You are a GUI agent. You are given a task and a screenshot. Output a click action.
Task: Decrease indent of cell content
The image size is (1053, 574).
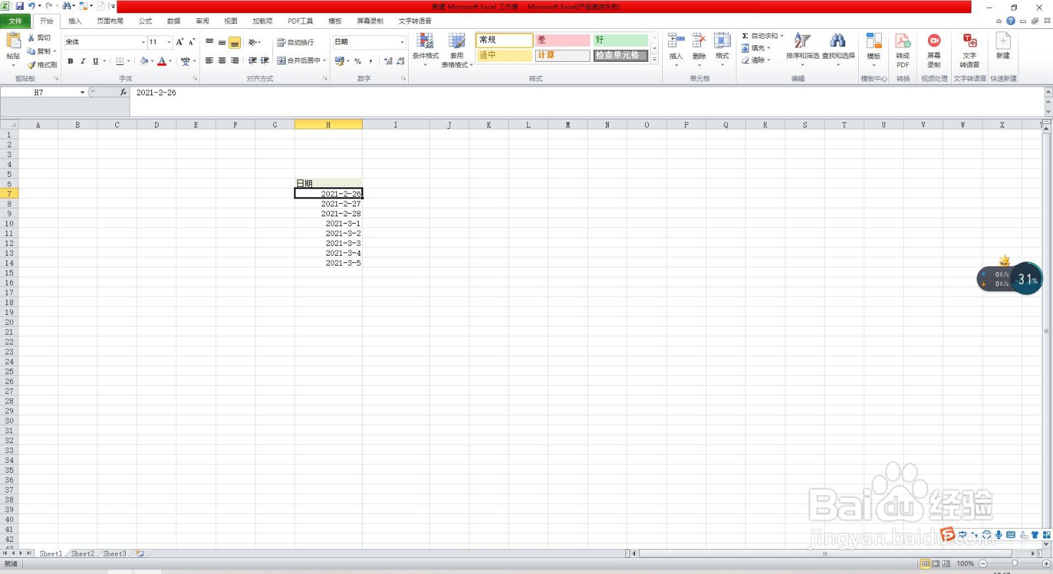(253, 60)
